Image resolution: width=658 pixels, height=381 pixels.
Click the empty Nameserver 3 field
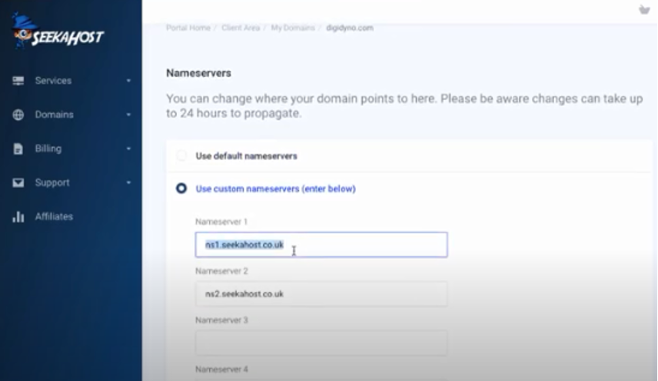coord(321,343)
